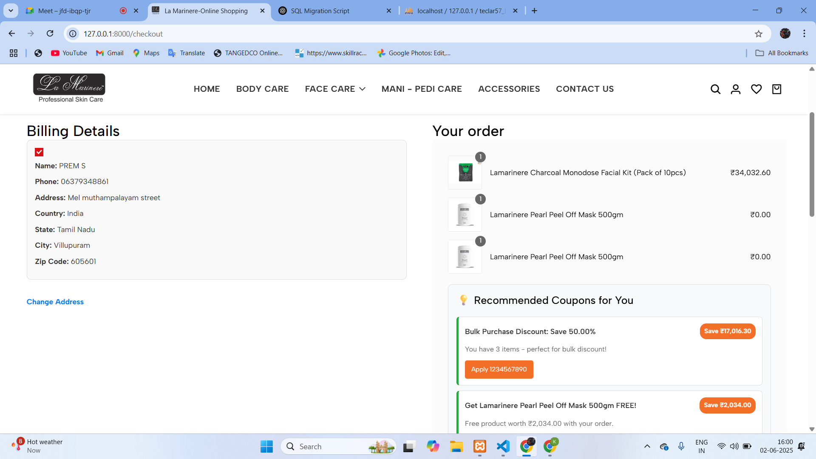Image resolution: width=816 pixels, height=459 pixels.
Task: Open the apps grid in bookmarks bar
Action: 14,53
